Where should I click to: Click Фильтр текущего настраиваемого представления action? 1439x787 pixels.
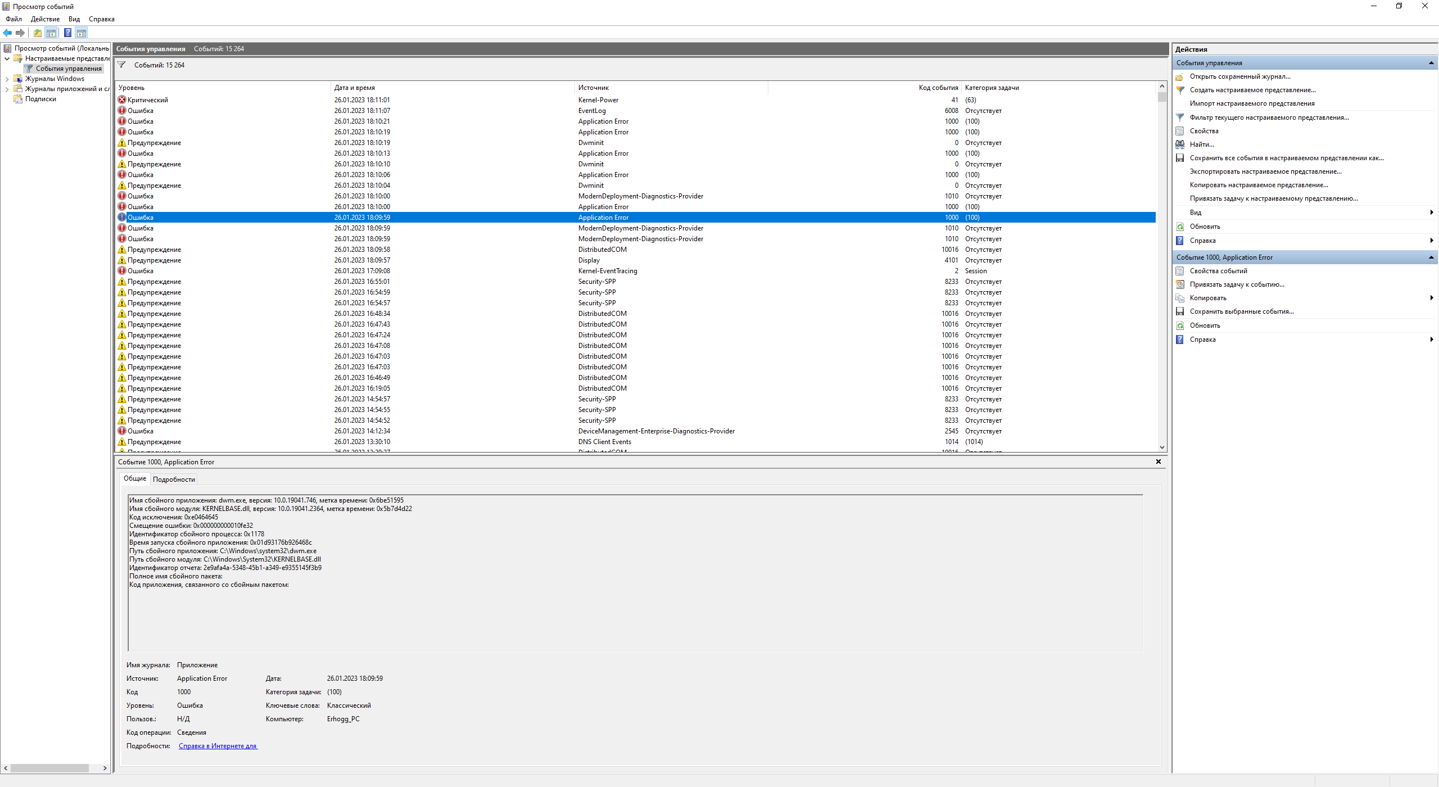coord(1269,117)
